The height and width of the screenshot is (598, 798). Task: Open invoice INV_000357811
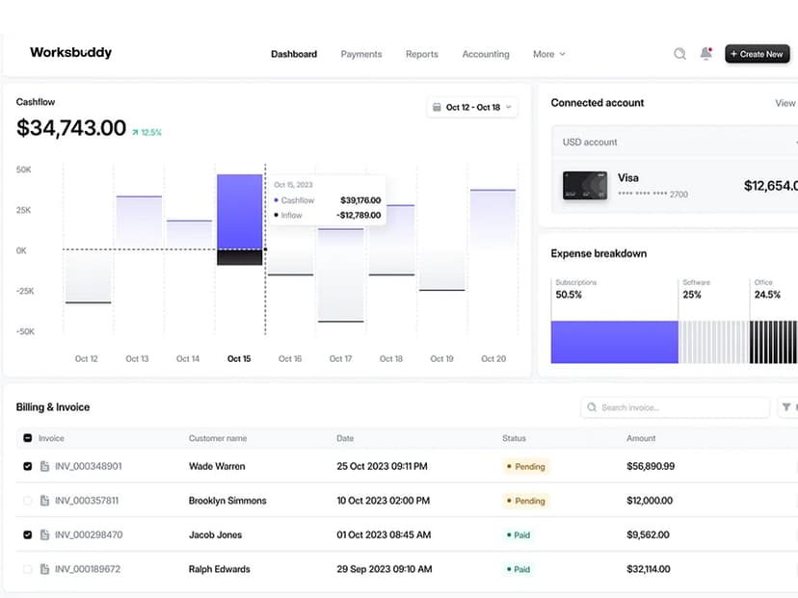87,501
